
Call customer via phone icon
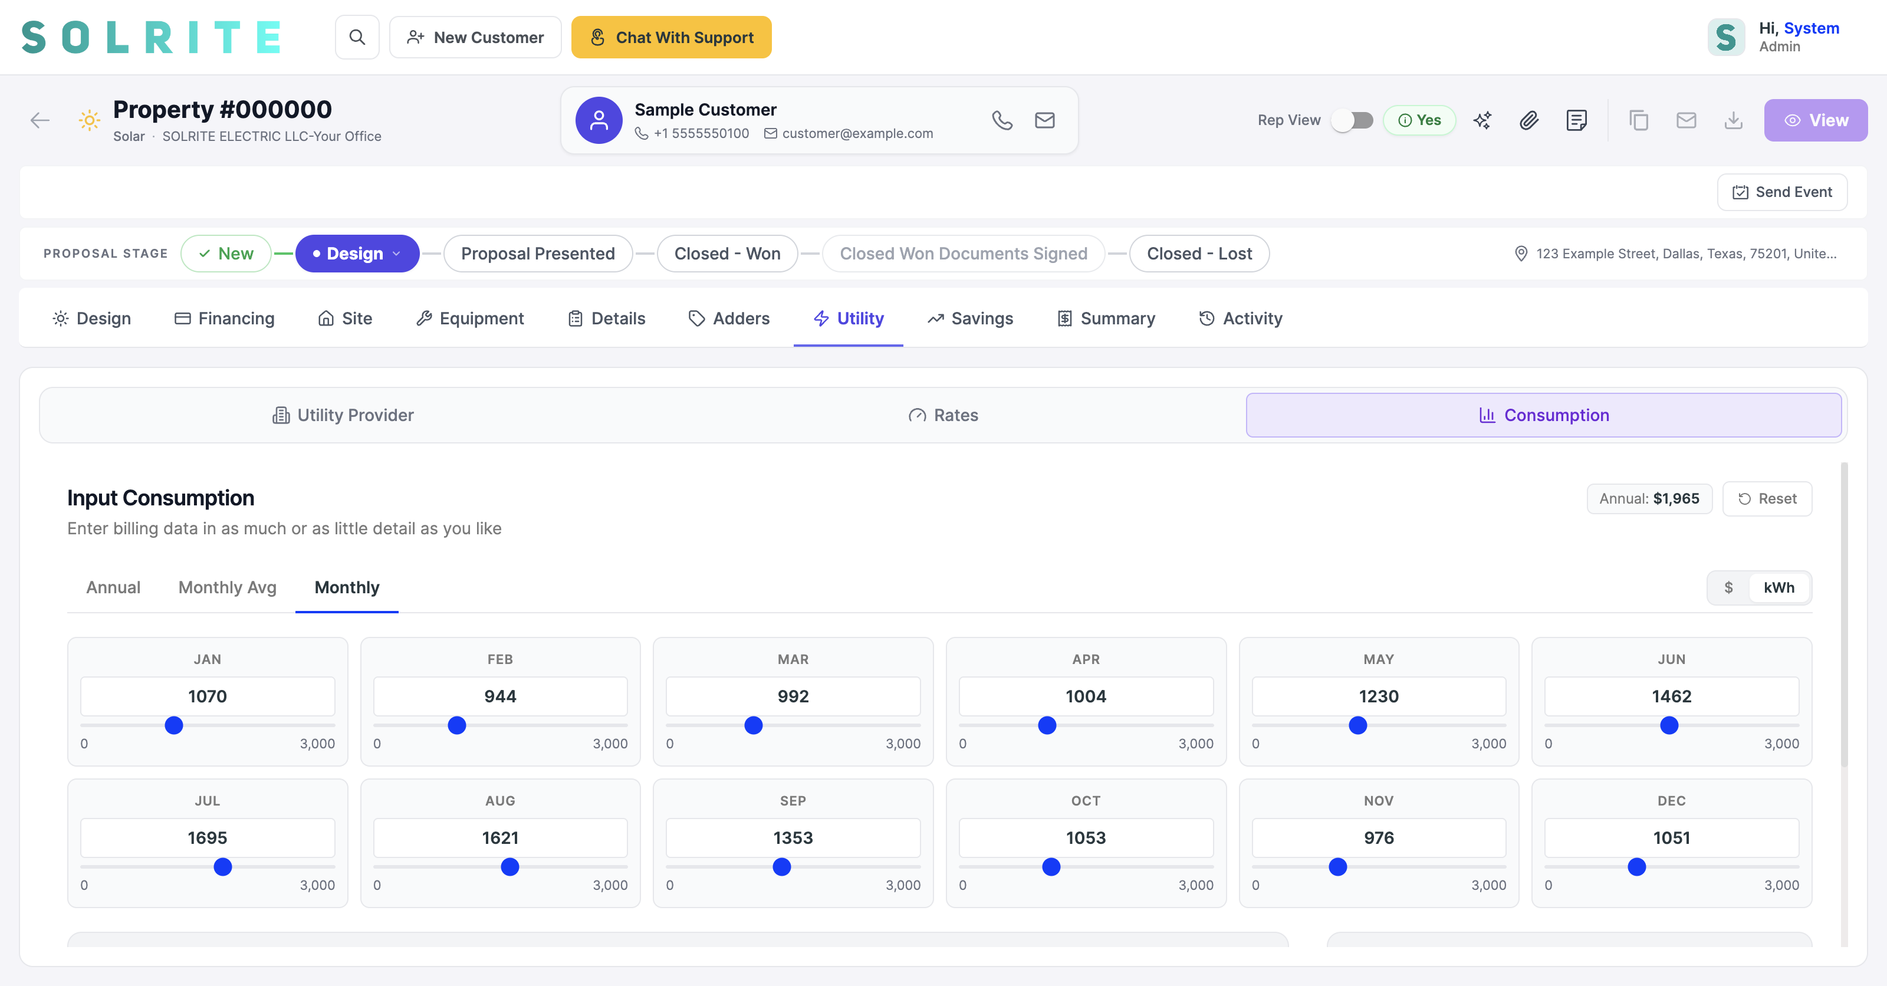click(x=1001, y=120)
